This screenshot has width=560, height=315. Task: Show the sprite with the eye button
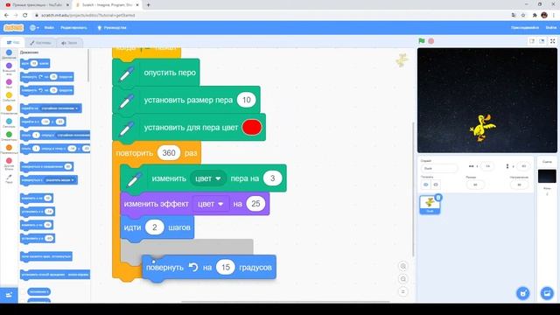[x=426, y=185]
